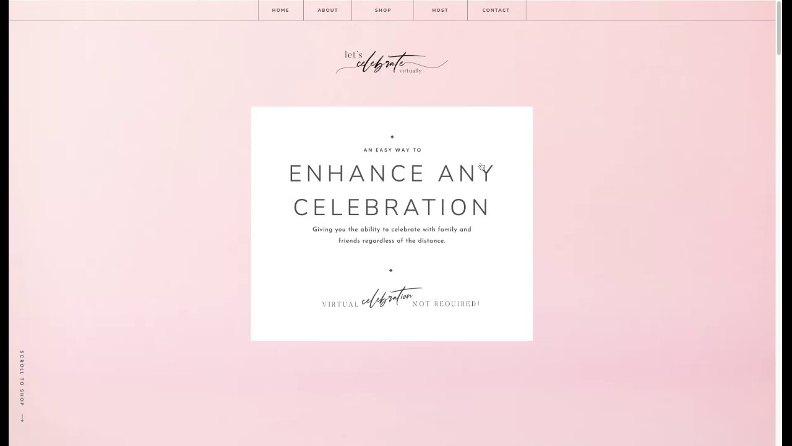Click the NOT REQUIRED! tagline text
Image resolution: width=792 pixels, height=446 pixels.
[445, 304]
